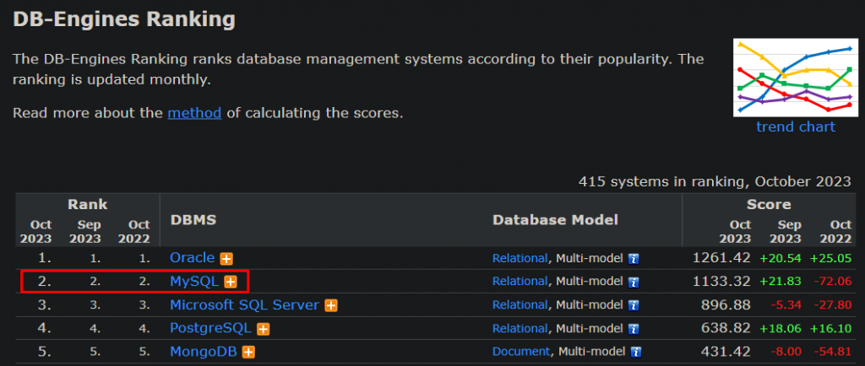Click the -72.06 yearly change for MySQL
The width and height of the screenshot is (865, 366).
(x=833, y=282)
